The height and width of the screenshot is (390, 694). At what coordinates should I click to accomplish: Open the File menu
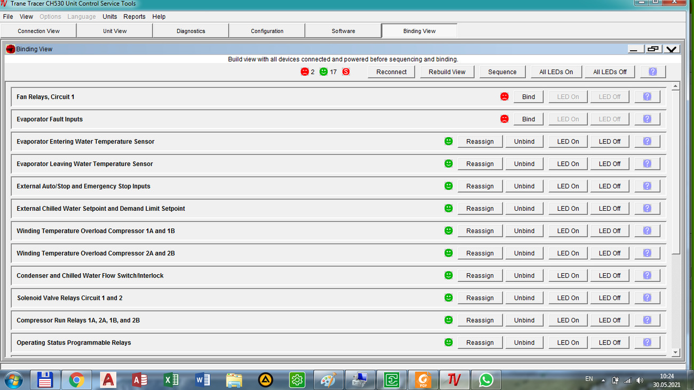(x=8, y=17)
